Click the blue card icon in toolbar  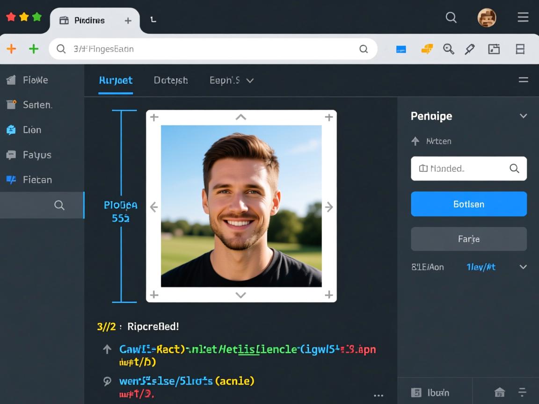401,49
